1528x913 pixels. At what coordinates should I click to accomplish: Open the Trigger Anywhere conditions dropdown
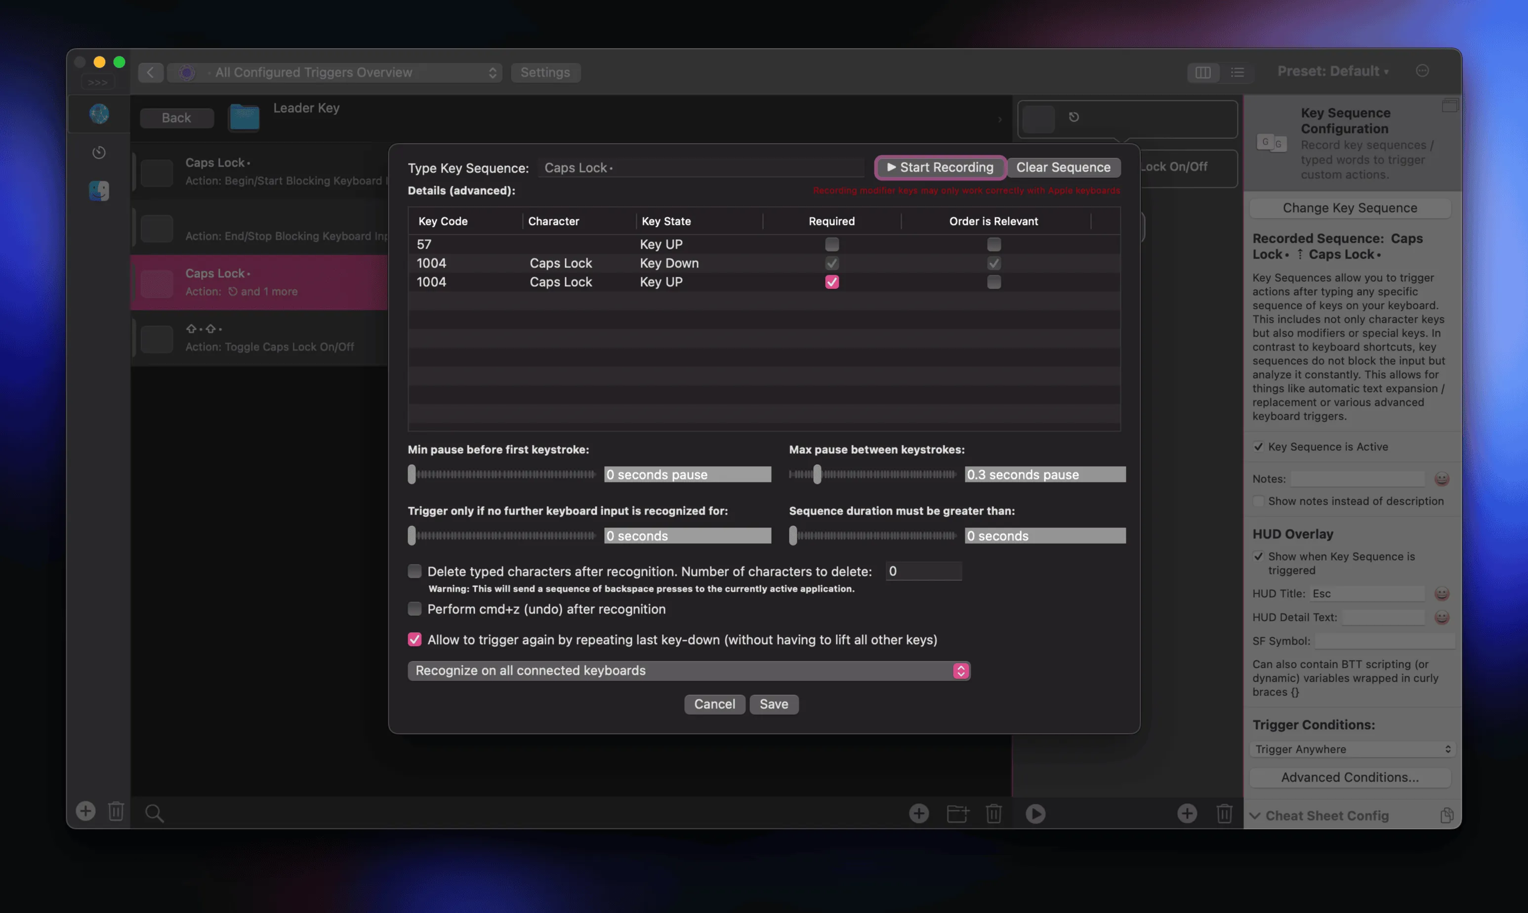pos(1352,749)
